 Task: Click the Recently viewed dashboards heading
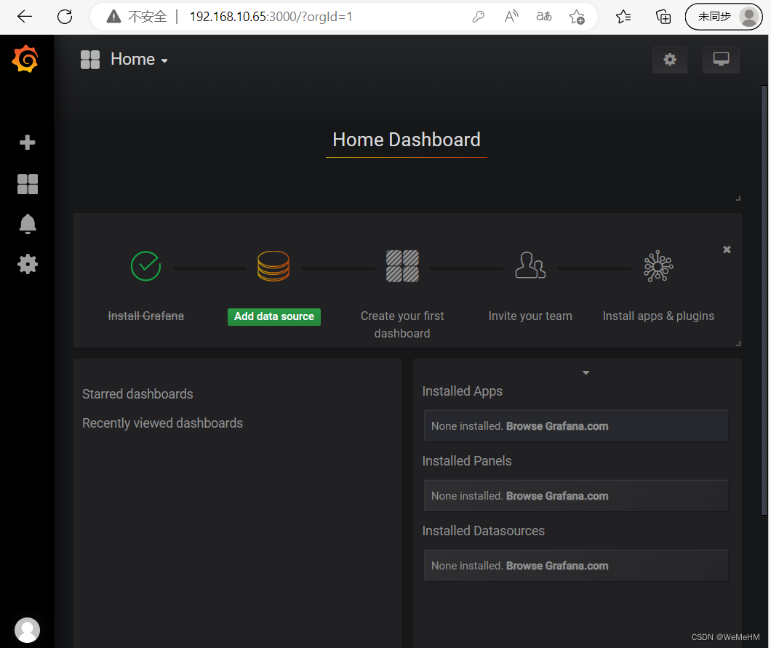(162, 423)
